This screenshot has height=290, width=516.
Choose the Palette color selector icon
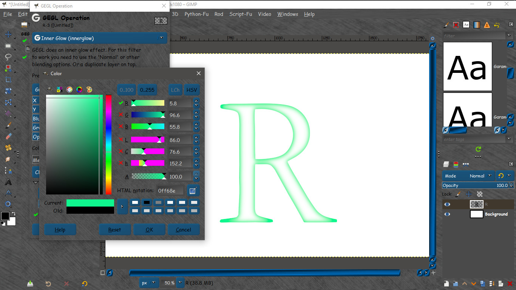tap(89, 89)
